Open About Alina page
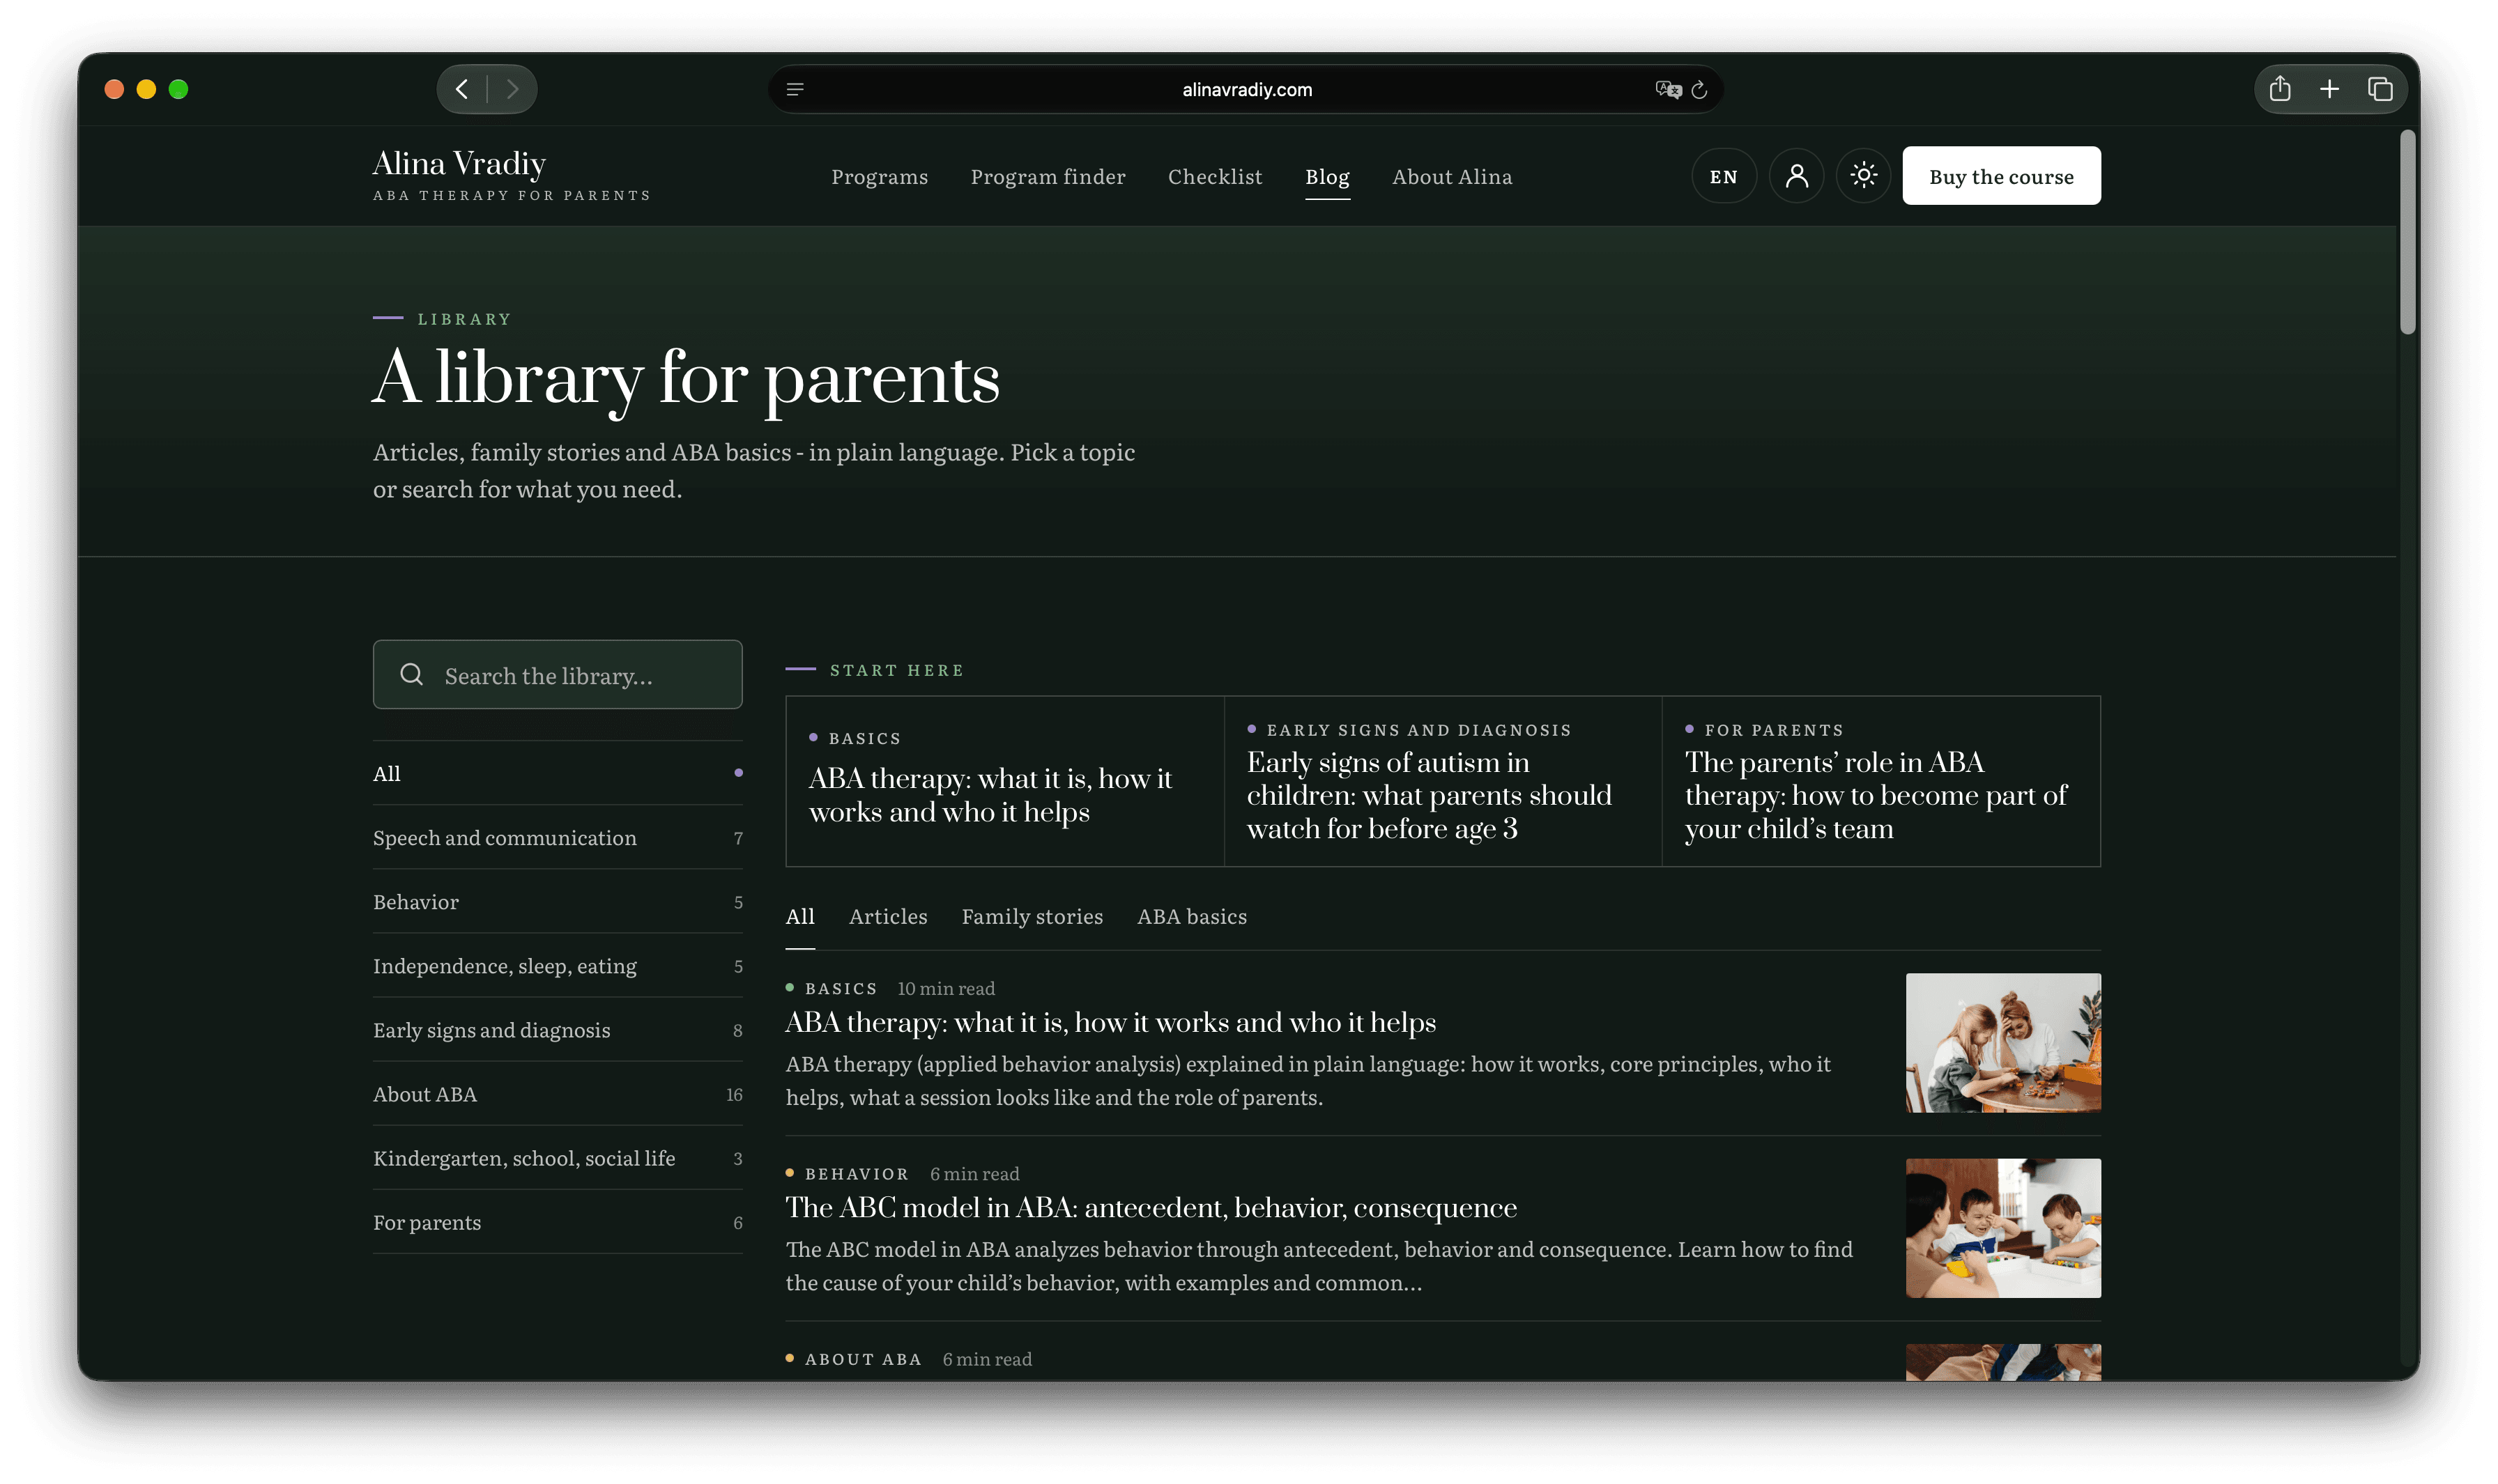 coord(1452,177)
